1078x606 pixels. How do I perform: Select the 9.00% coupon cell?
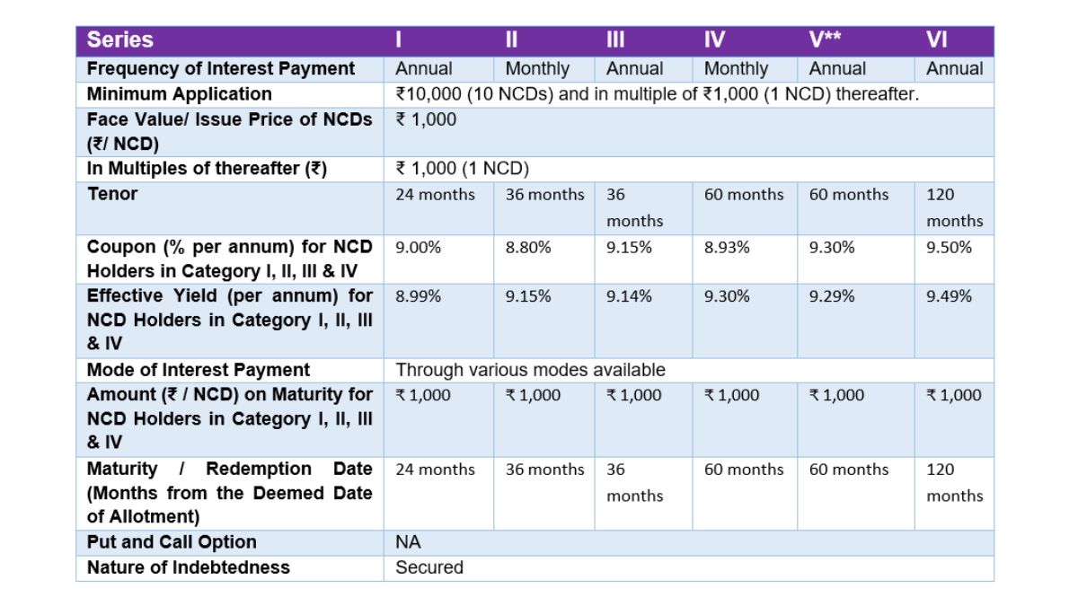[x=419, y=248]
